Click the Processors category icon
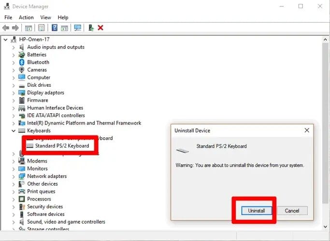330x241 pixels. click(22, 199)
